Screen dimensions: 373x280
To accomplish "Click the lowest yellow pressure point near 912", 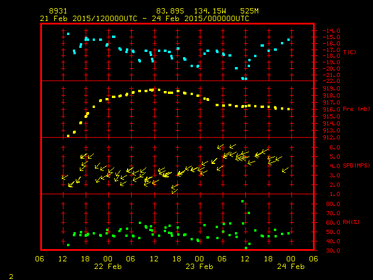I will [68, 136].
